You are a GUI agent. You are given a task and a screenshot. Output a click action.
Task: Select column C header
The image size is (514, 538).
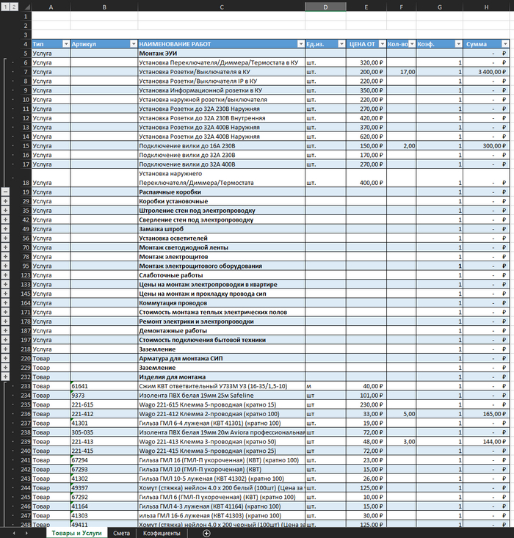click(222, 7)
